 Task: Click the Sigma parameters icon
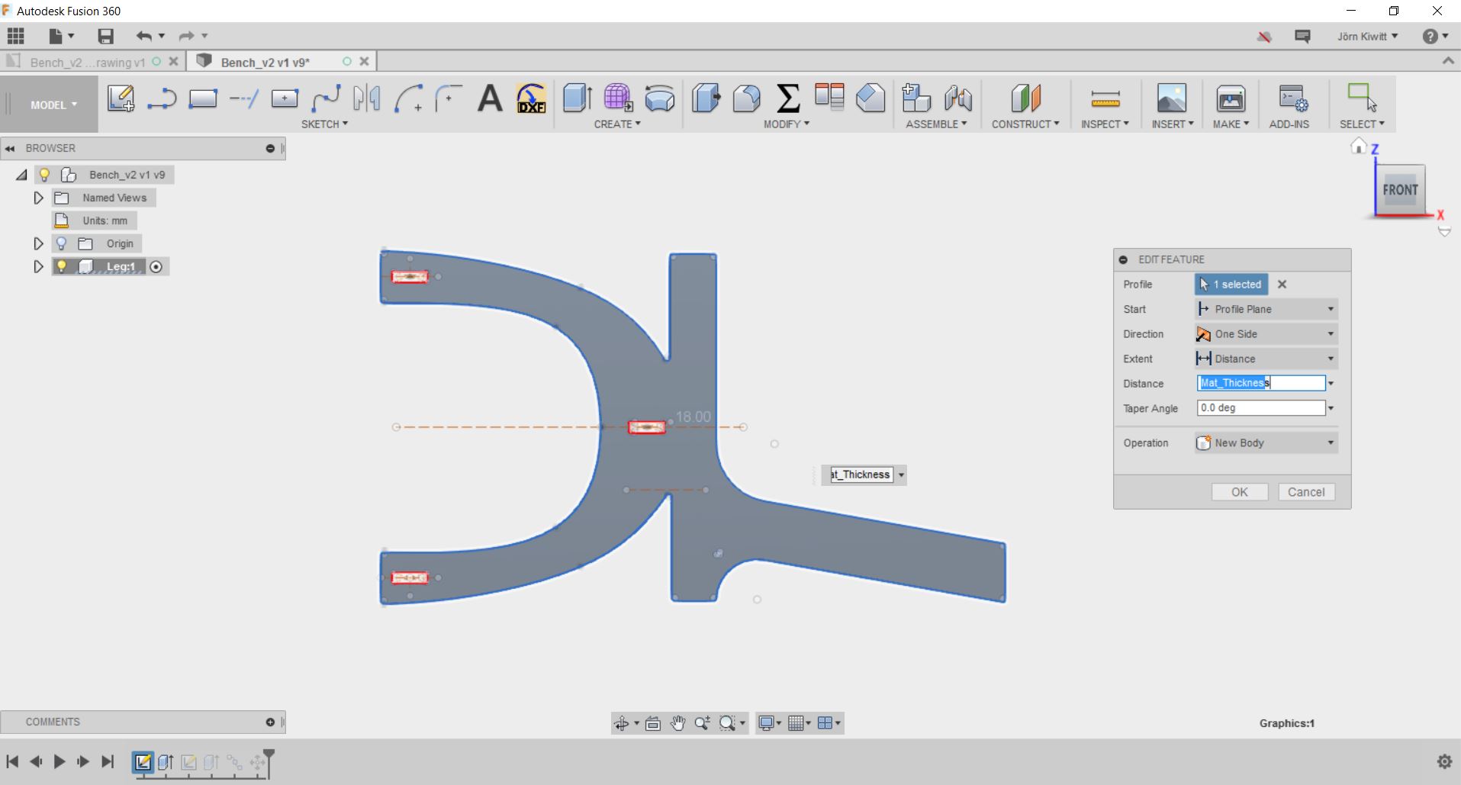[787, 98]
